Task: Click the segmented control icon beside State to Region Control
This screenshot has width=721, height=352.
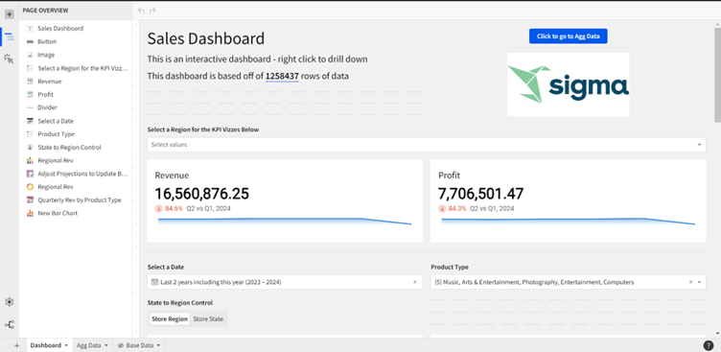Action: (30, 148)
